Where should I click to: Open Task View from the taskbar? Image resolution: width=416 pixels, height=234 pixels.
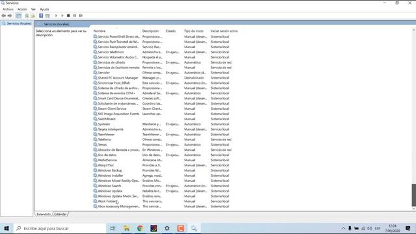click(x=112, y=228)
